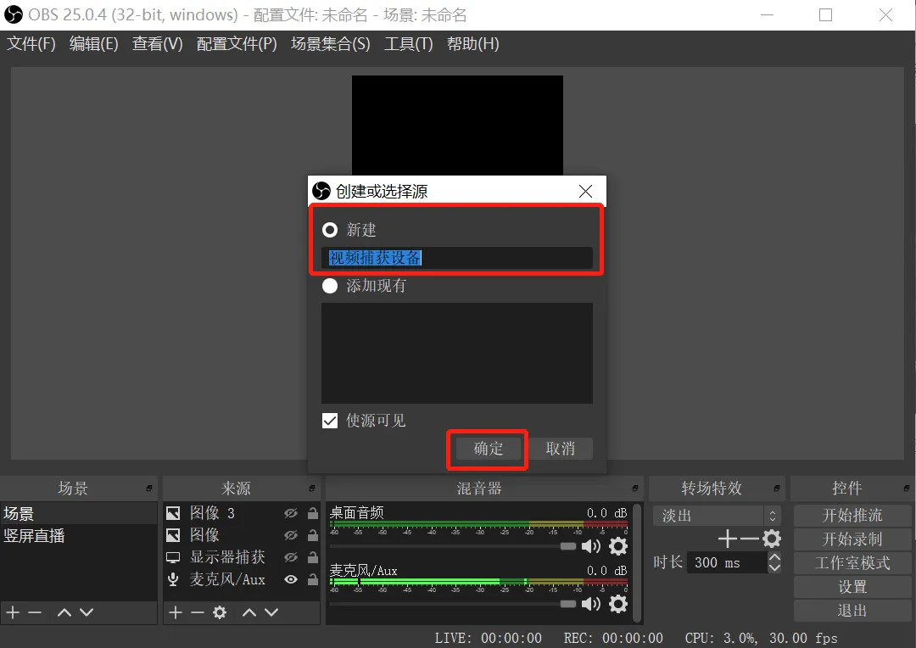This screenshot has height=648, width=916.
Task: Mute 桌面音频 speaker icon
Action: [591, 546]
